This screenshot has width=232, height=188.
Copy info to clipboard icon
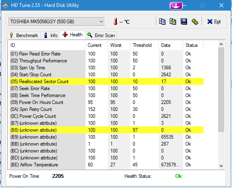pos(162,22)
